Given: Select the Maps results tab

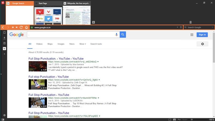Looking at the screenshot, I should coord(50,44).
